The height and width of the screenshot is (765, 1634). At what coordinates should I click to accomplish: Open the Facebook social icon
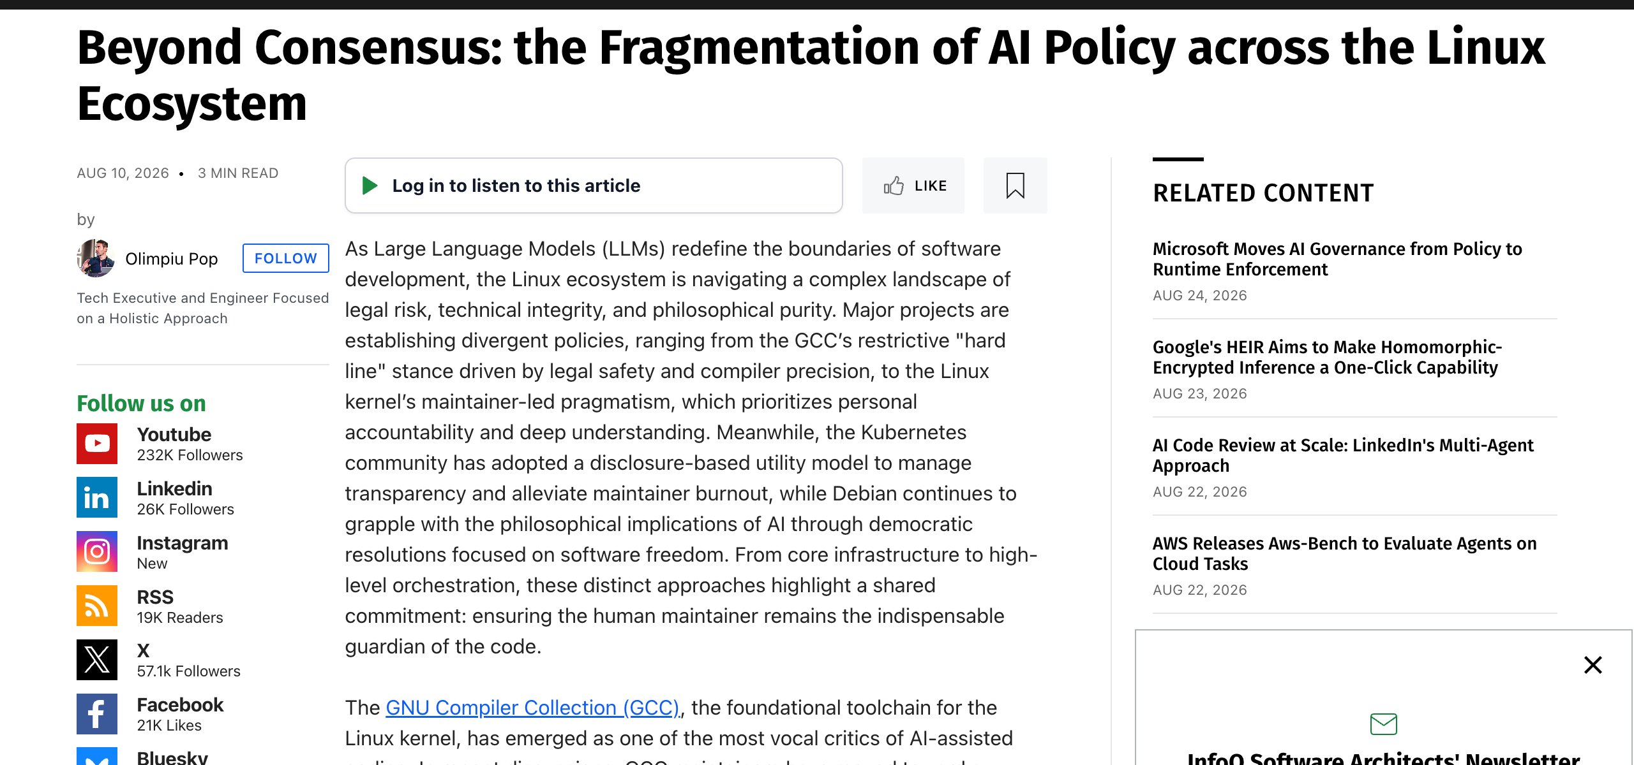97,714
